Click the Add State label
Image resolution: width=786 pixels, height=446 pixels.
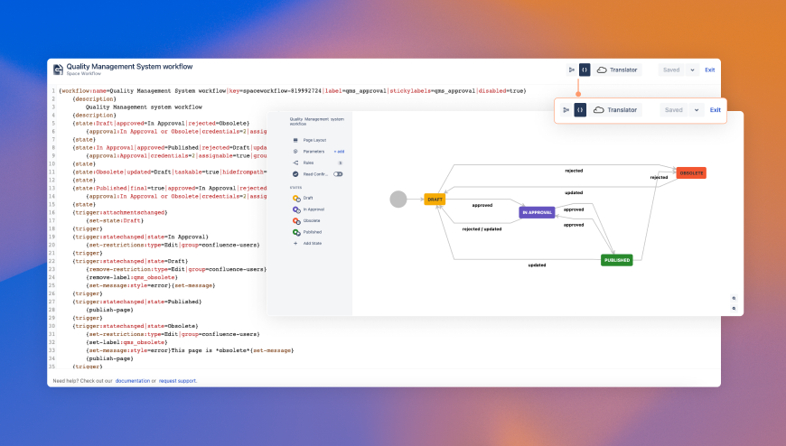(313, 243)
